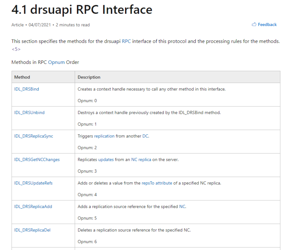Click the NC link in ReplicaAdd description
Image resolution: width=291 pixels, height=250 pixels.
point(182,207)
